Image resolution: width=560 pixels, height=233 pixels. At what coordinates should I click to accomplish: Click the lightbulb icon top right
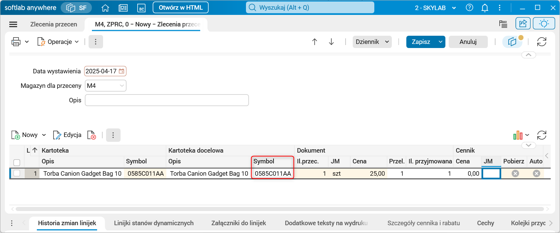(544, 23)
